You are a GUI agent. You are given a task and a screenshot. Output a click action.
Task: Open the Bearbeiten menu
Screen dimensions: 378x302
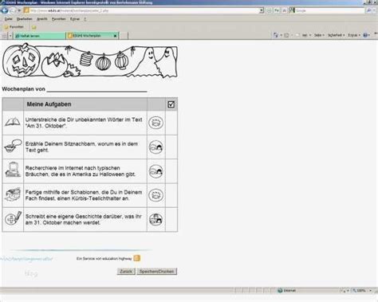(24, 19)
